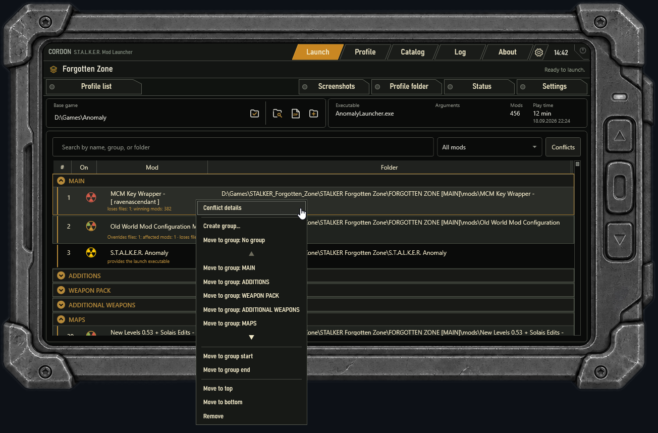Click the AnomalyLauncher.exe executable field
The height and width of the screenshot is (433, 658).
tap(365, 114)
